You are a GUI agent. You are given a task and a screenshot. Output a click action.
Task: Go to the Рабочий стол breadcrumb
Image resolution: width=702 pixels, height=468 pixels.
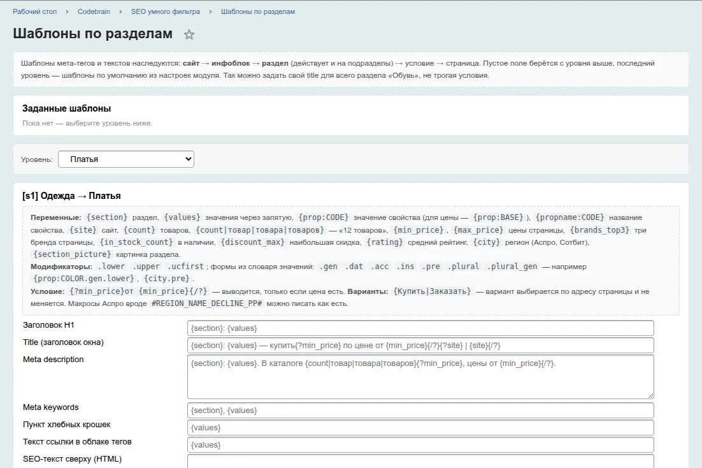[x=34, y=11]
